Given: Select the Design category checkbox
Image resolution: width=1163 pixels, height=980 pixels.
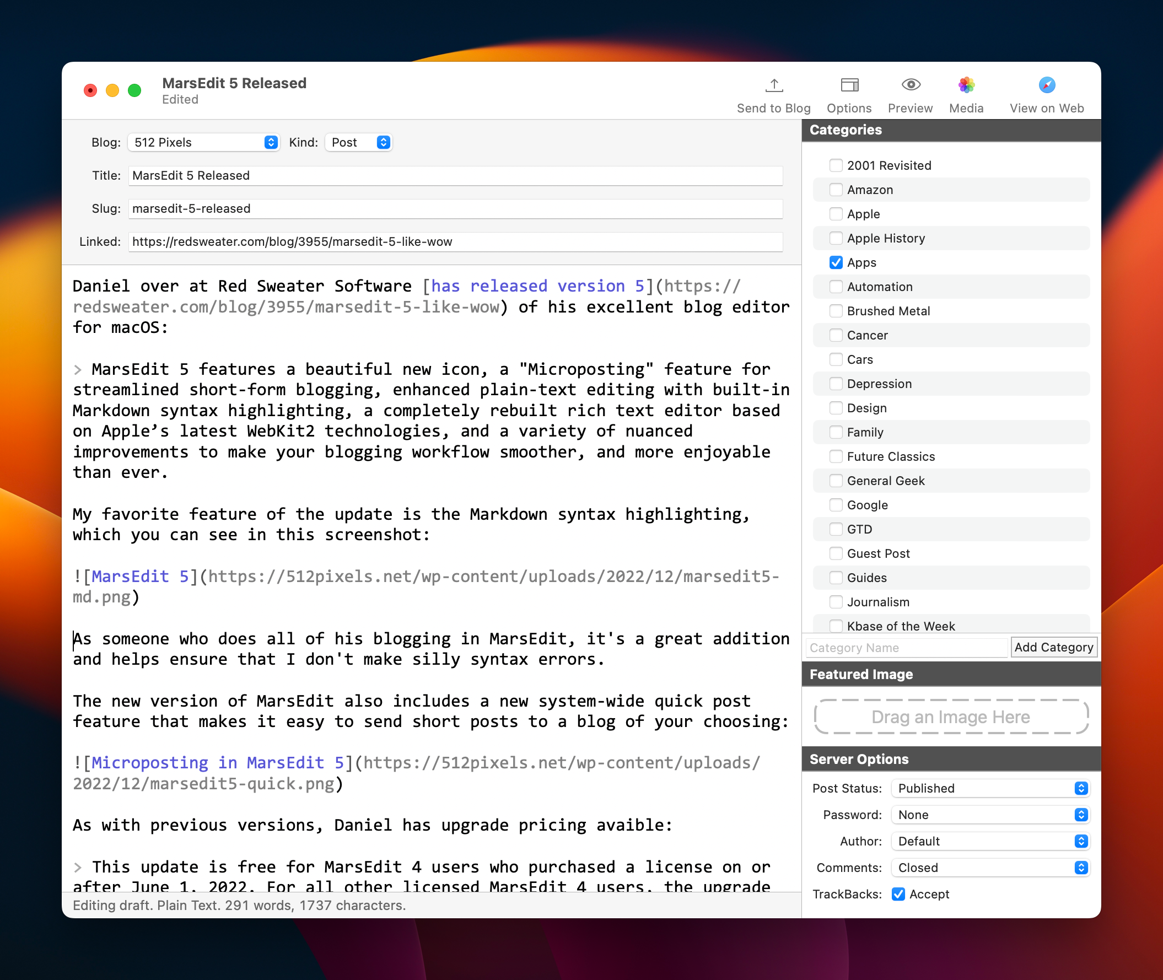Looking at the screenshot, I should 836,408.
